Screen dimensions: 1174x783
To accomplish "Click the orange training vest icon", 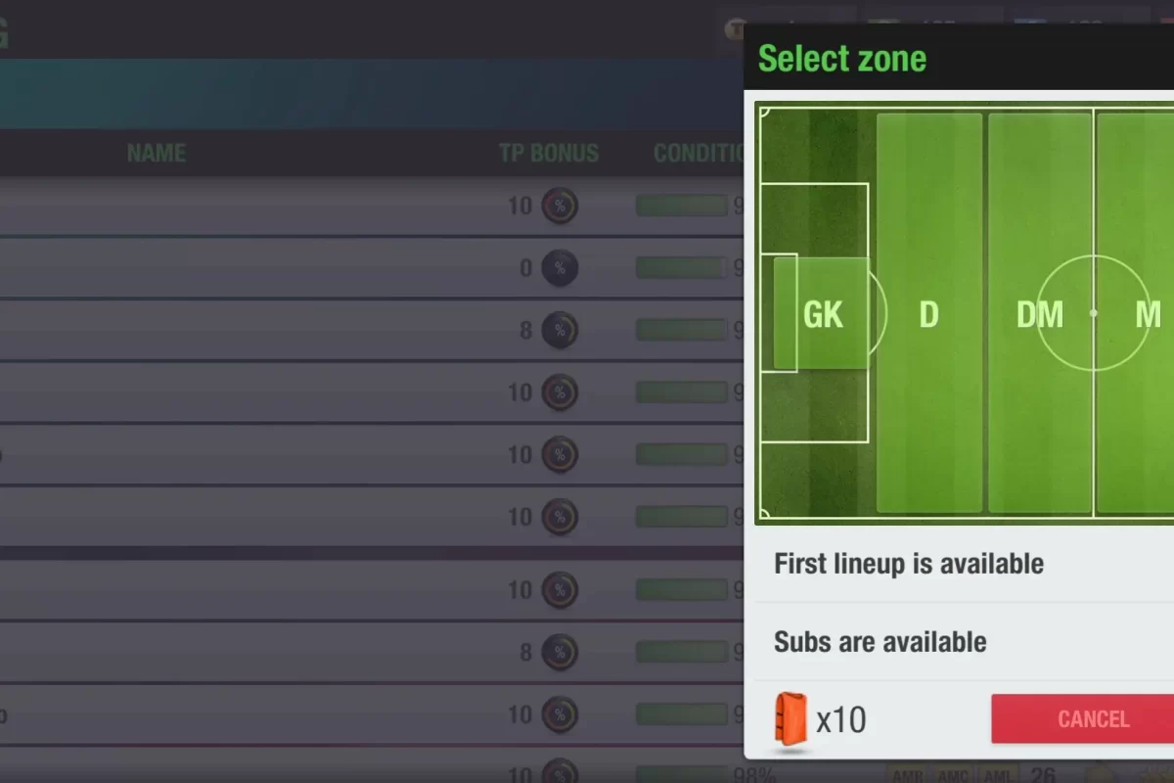I will [790, 720].
